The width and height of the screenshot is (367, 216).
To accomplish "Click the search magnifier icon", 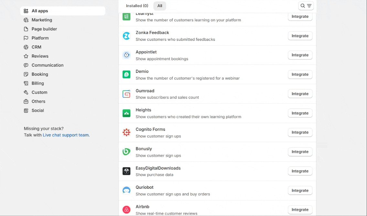I will (303, 6).
